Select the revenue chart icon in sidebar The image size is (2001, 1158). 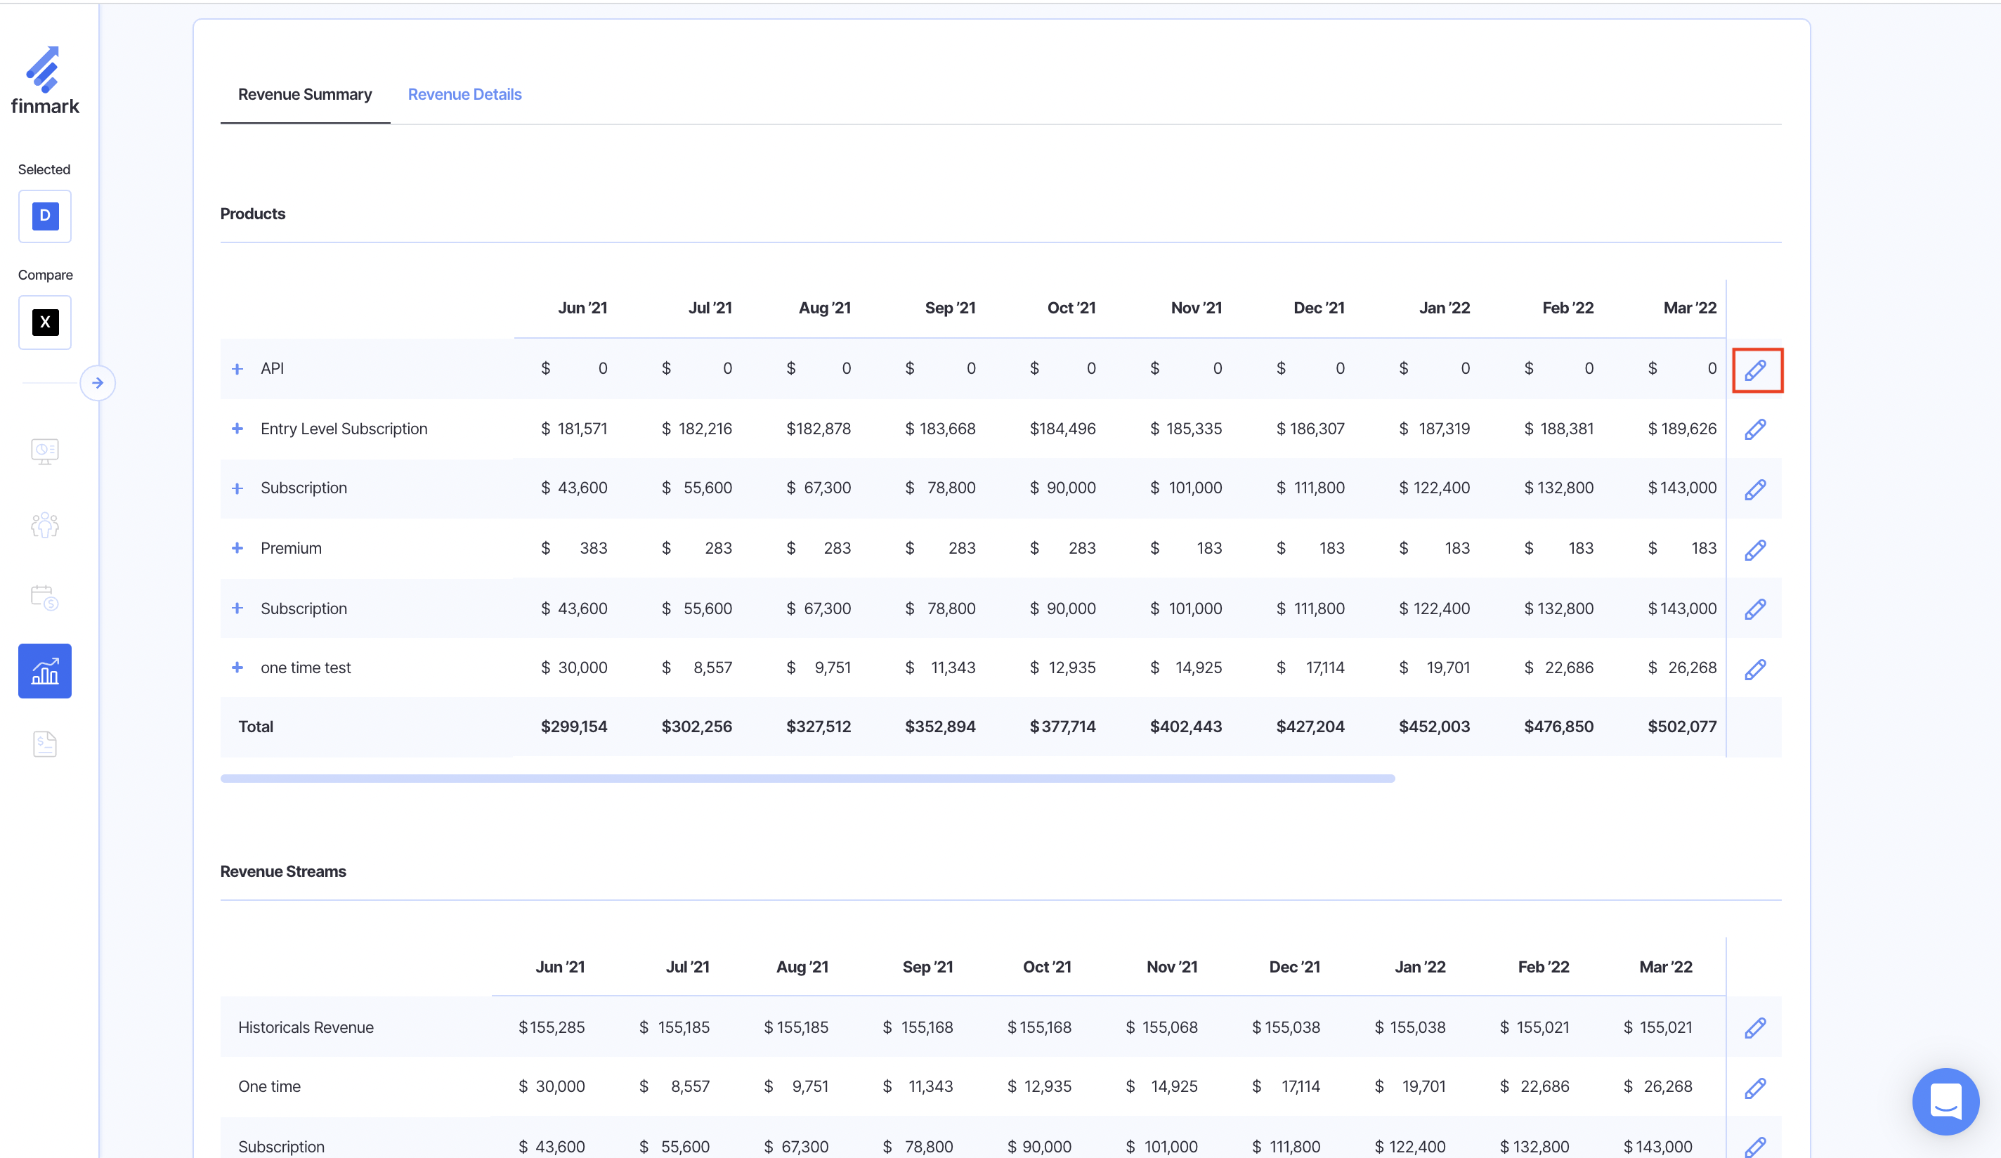(44, 671)
